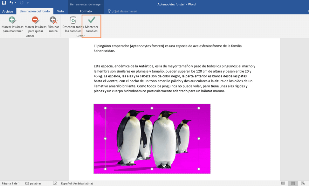Click the top-left selection handle of marquee
309x186 pixels.
[105, 108]
